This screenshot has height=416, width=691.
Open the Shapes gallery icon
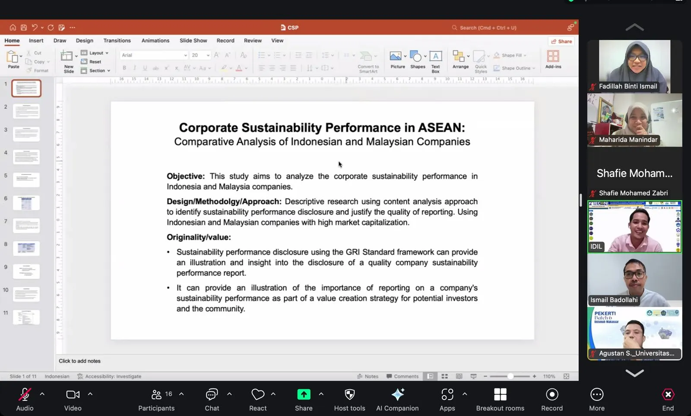pos(415,57)
